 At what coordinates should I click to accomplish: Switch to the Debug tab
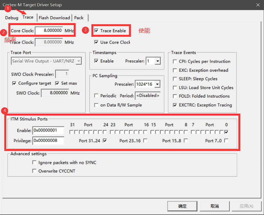click(12, 18)
